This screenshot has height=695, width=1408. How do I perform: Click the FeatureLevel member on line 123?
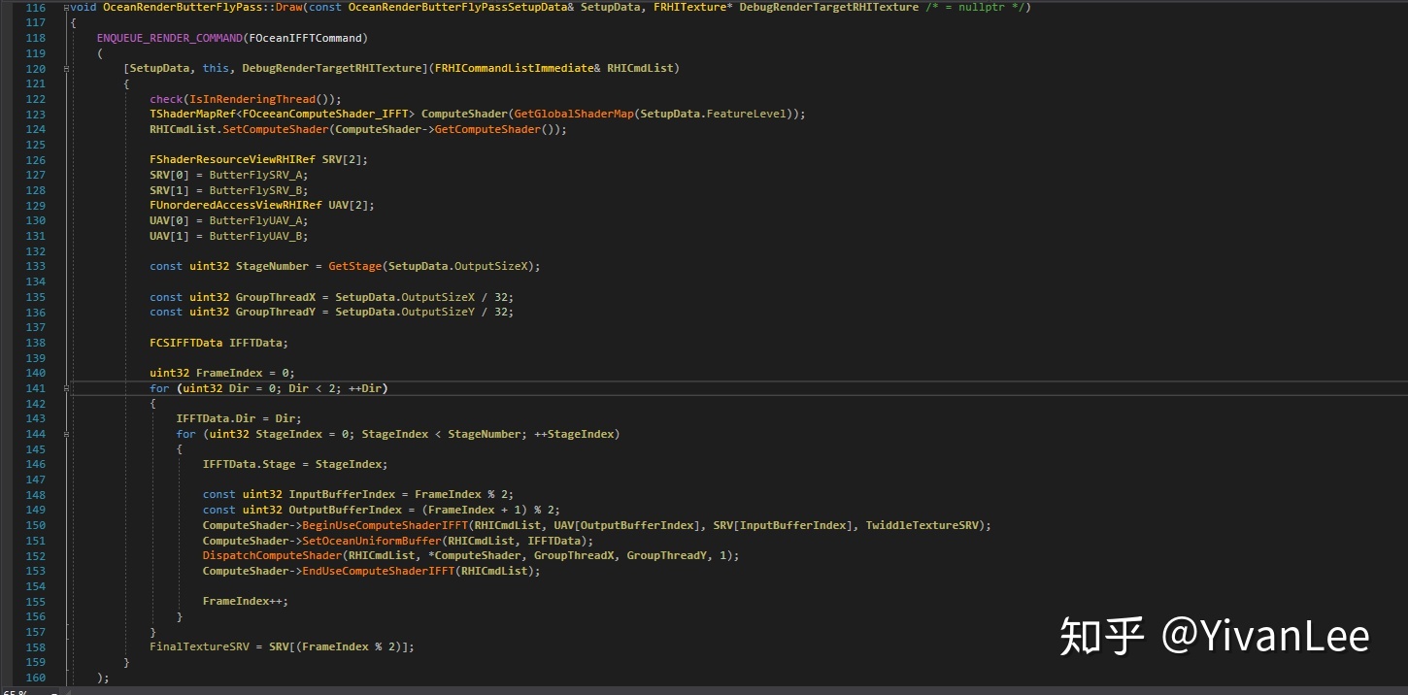[747, 115]
